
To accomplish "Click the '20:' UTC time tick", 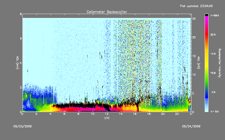I will tap(163, 114).
